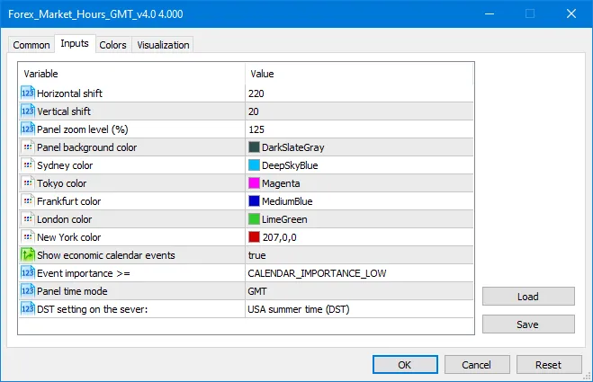Click the integer icon beside Horizontal shift
Image resolution: width=593 pixels, height=382 pixels.
tap(26, 93)
